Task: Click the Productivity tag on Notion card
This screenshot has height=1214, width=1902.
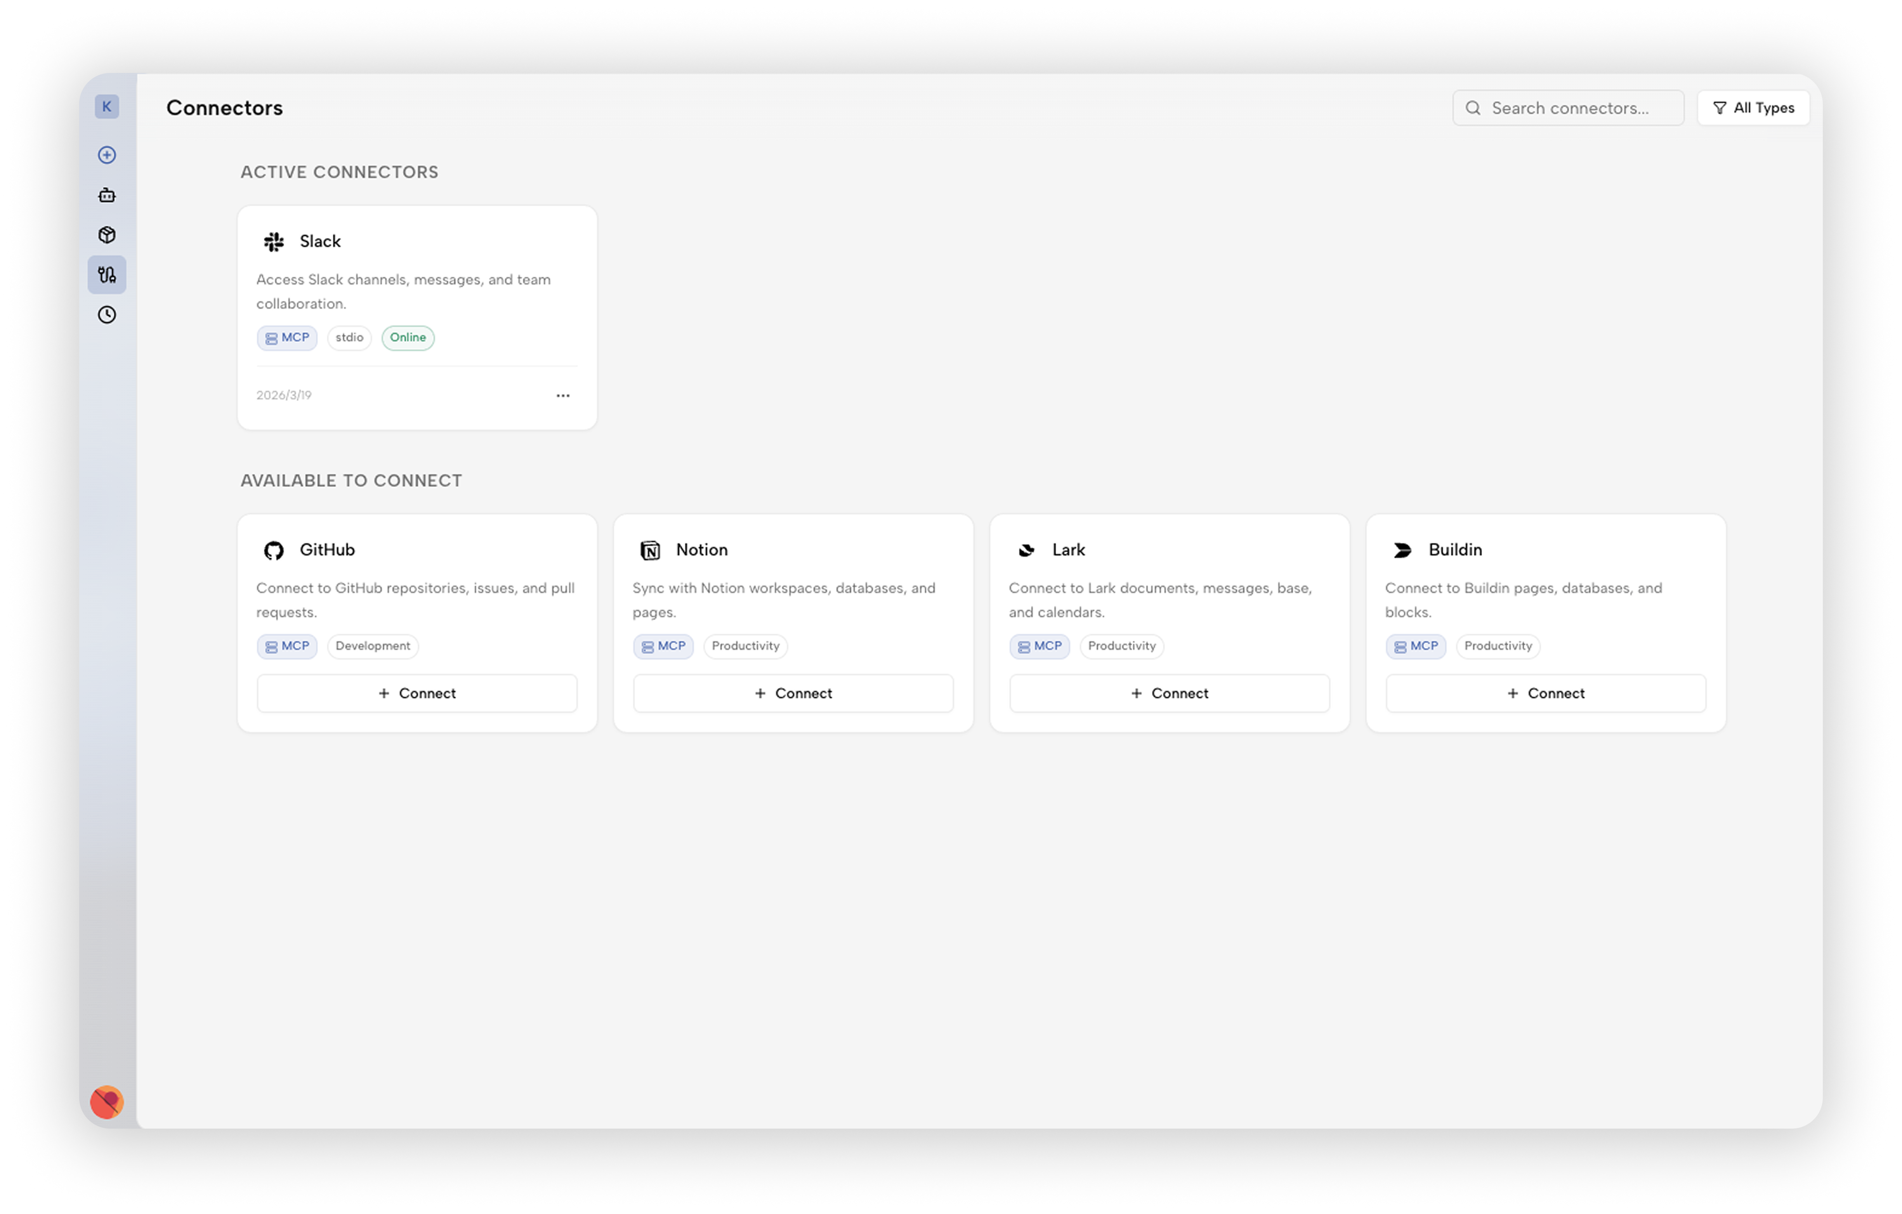Action: 746,646
